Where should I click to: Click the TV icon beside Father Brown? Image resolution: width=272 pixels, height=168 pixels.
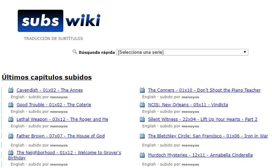point(11,136)
